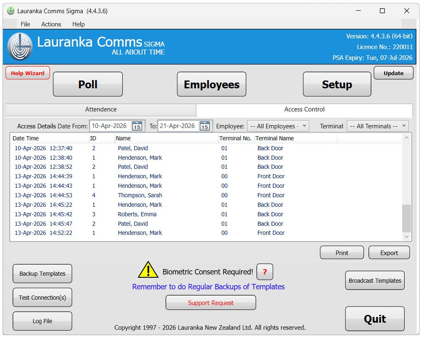
Task: Send a Support Request
Action: coord(211,303)
